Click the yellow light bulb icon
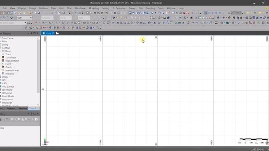The image size is (269, 151). click(x=248, y=13)
